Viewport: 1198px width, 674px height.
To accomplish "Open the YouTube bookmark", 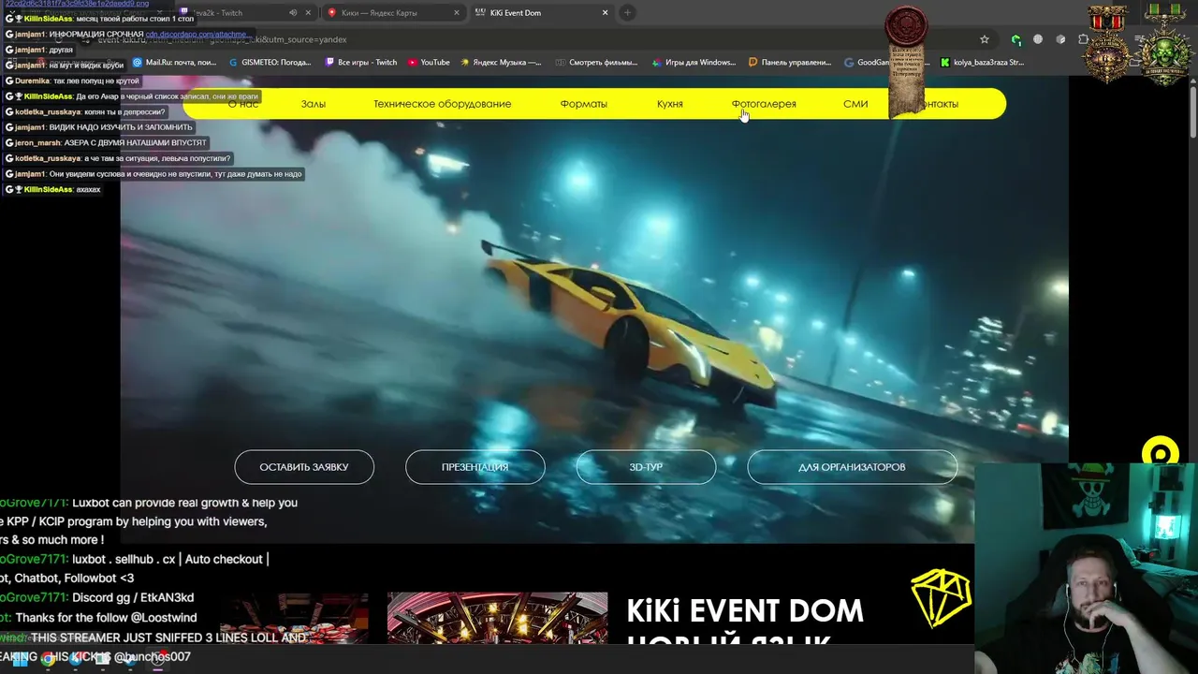I will [429, 63].
